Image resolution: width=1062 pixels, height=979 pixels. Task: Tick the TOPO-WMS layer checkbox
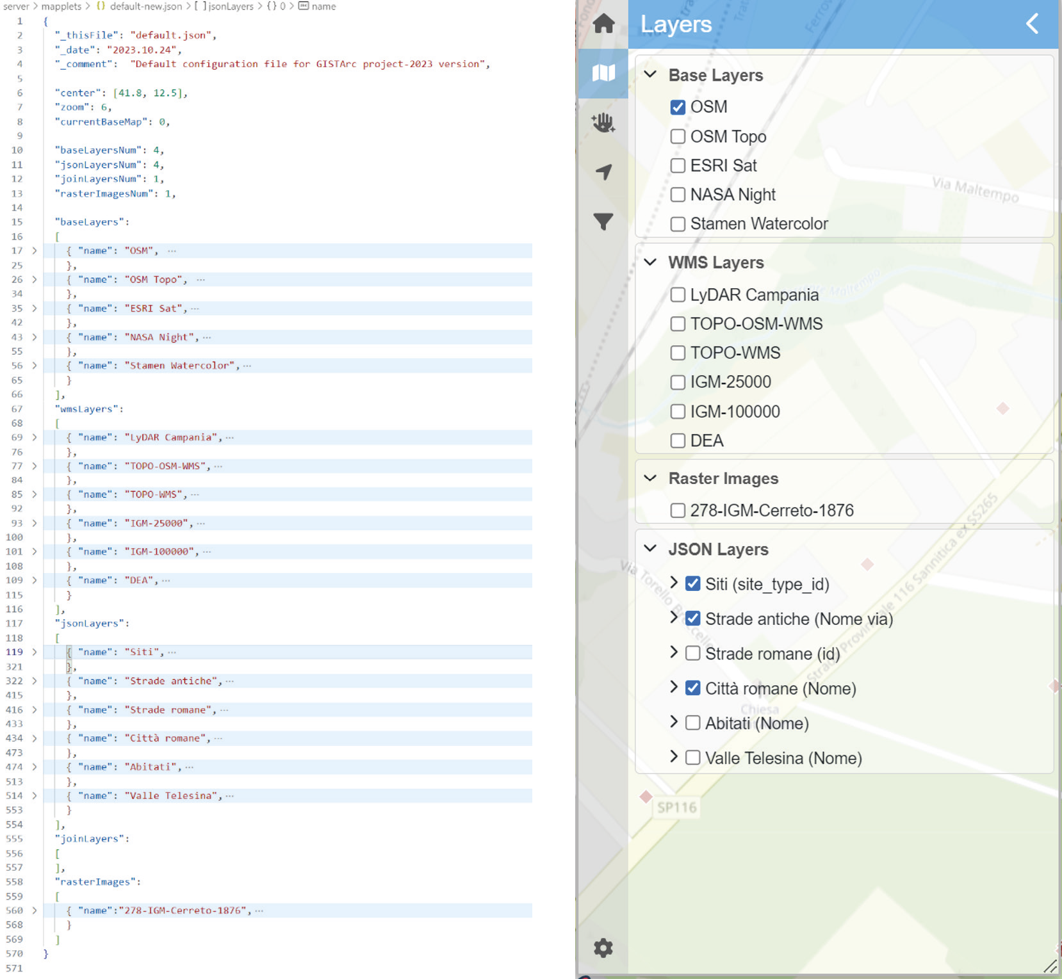pyautogui.click(x=678, y=353)
